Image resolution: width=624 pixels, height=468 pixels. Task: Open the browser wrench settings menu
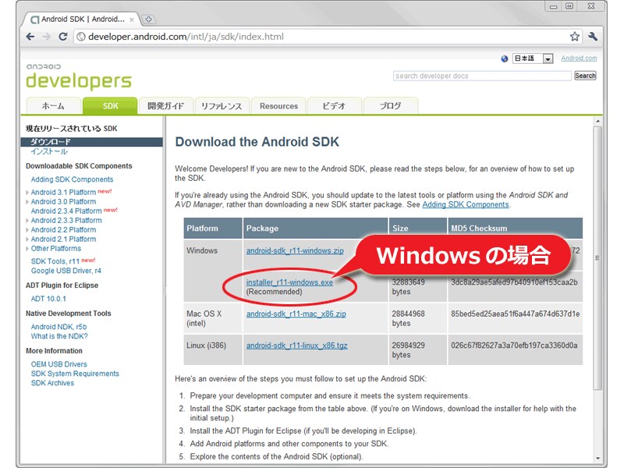click(x=593, y=37)
